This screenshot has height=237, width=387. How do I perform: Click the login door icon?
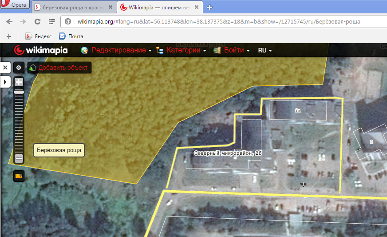point(217,50)
